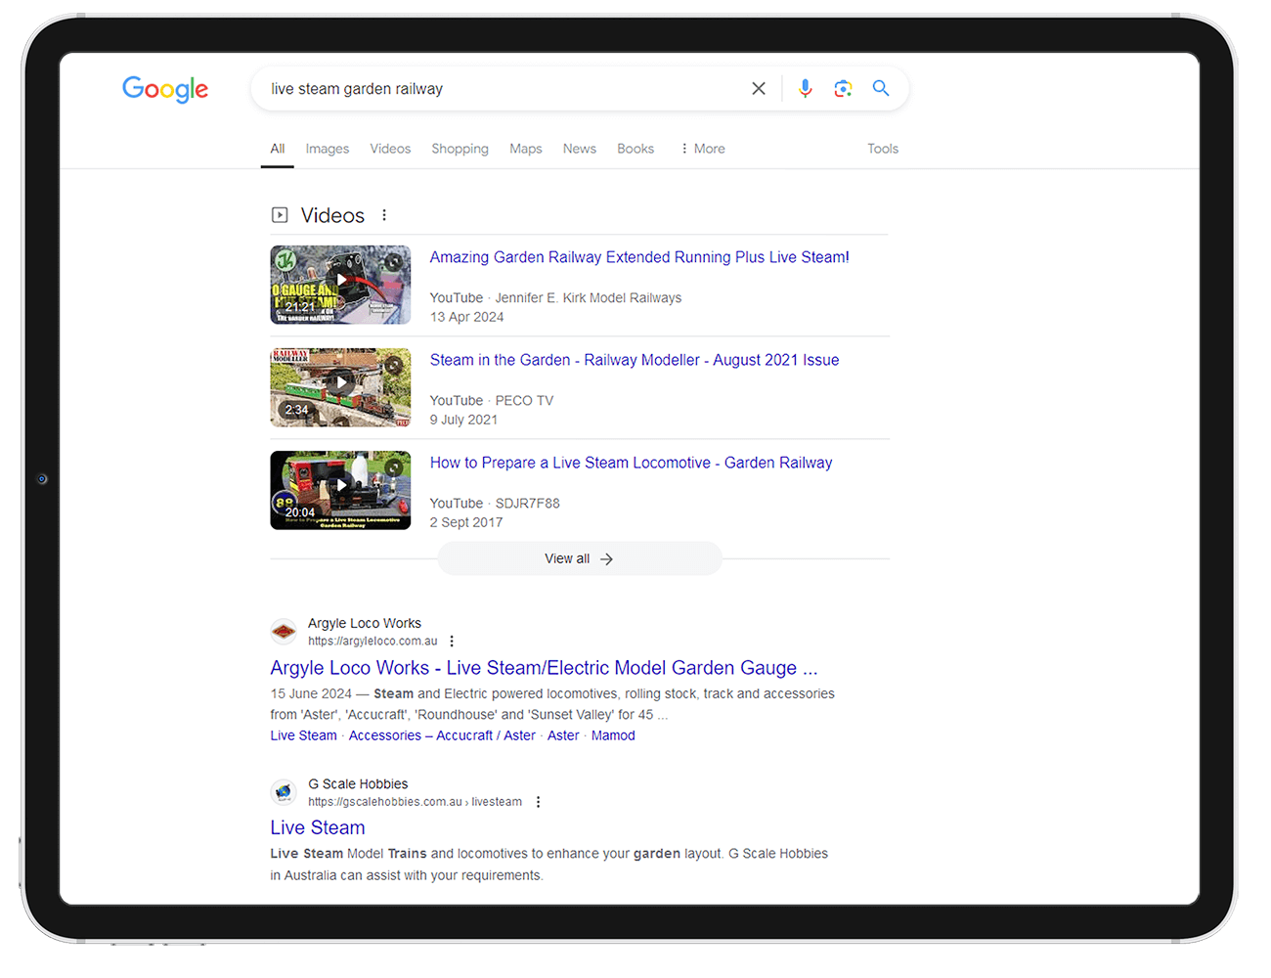
Task: Click the G Scale Hobbies site name
Action: pos(358,783)
